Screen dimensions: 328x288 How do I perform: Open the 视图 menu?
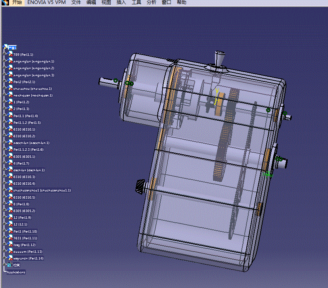tap(106, 2)
